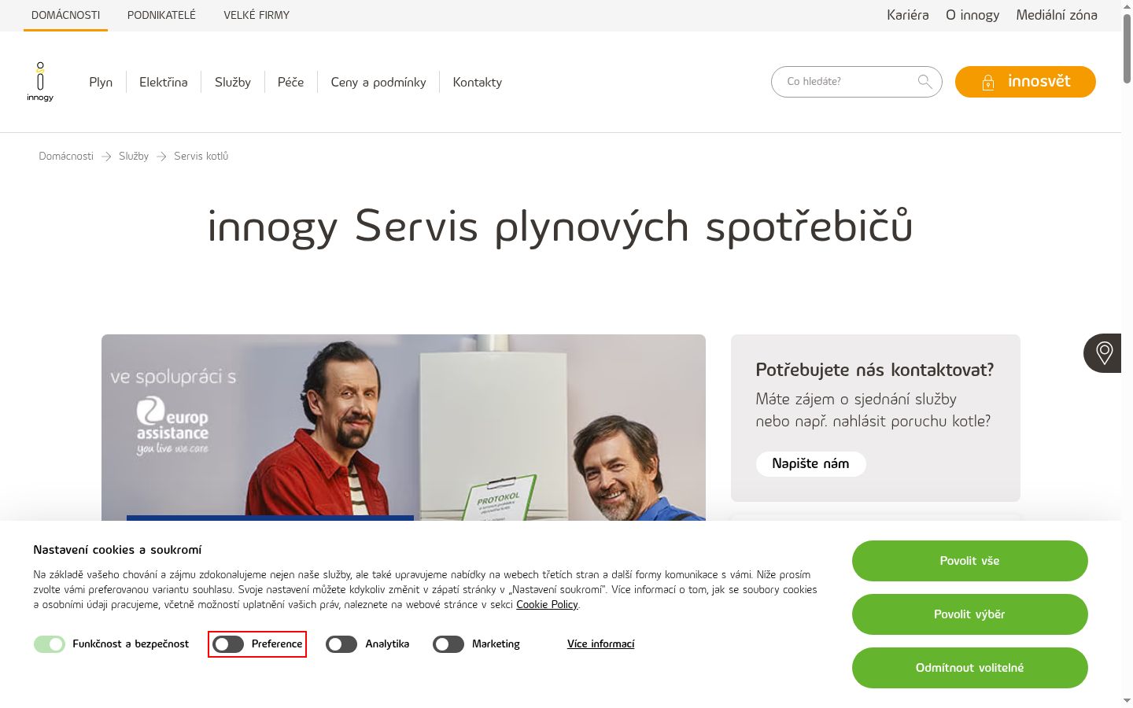Go to the Kariéra page
Viewport: 1133px width, 708px height.
coord(908,15)
